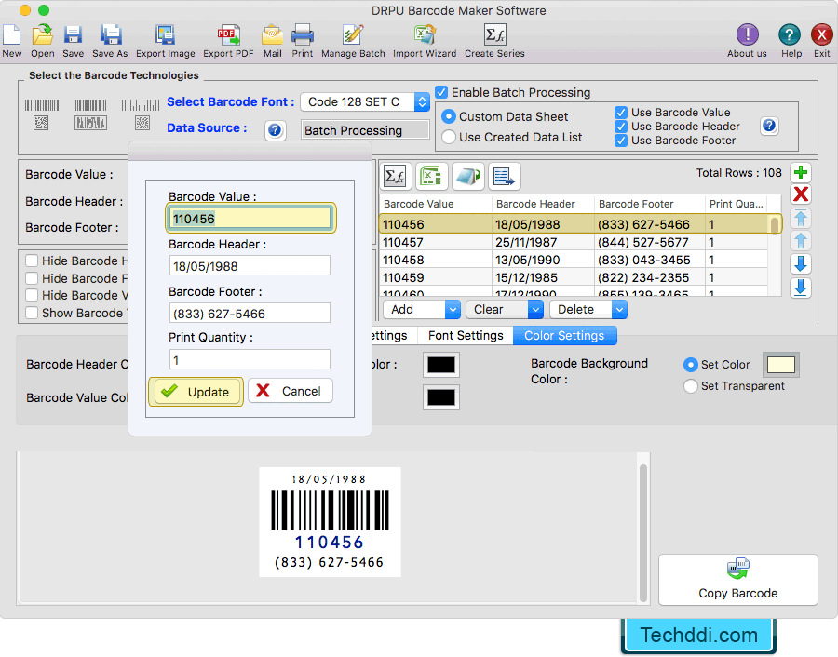Viewport: 838px width, 657px height.
Task: Expand the Clear dropdown arrow
Action: click(535, 309)
